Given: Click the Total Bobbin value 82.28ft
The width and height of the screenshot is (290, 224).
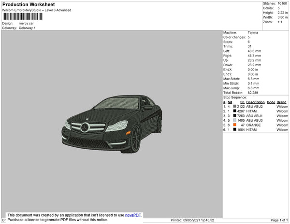Looking at the screenshot, I should click(253, 93).
